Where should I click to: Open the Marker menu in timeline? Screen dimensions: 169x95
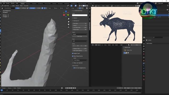19,88
